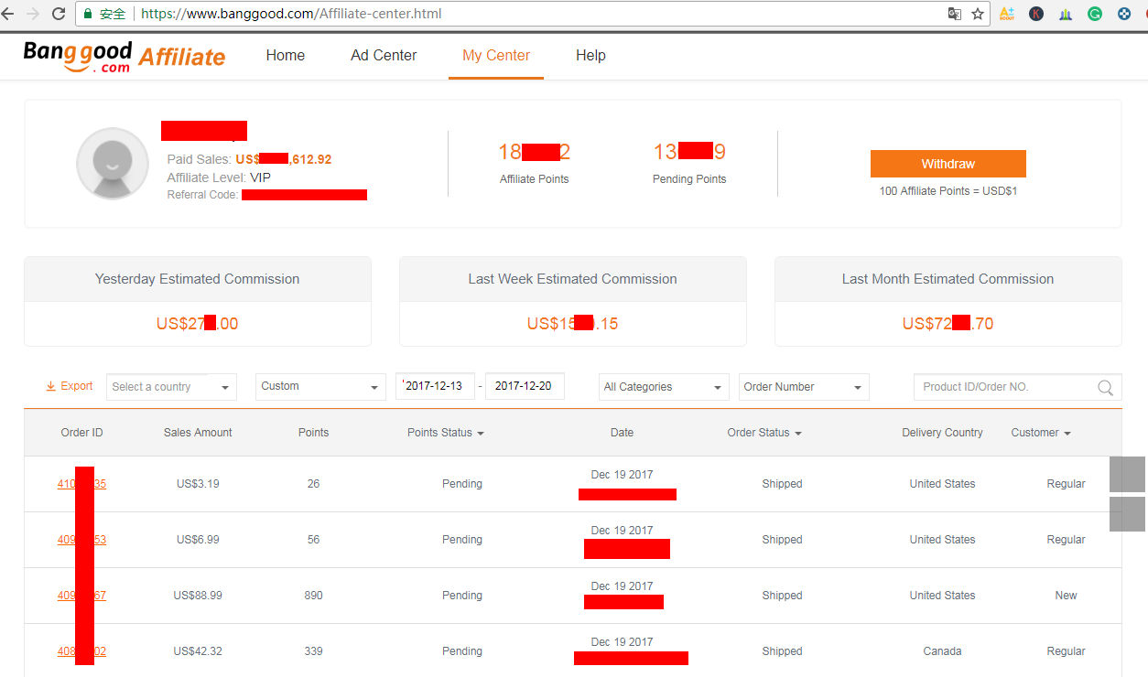Click the browser address bar URL
Image resolution: width=1148 pixels, height=677 pixels.
click(x=291, y=14)
